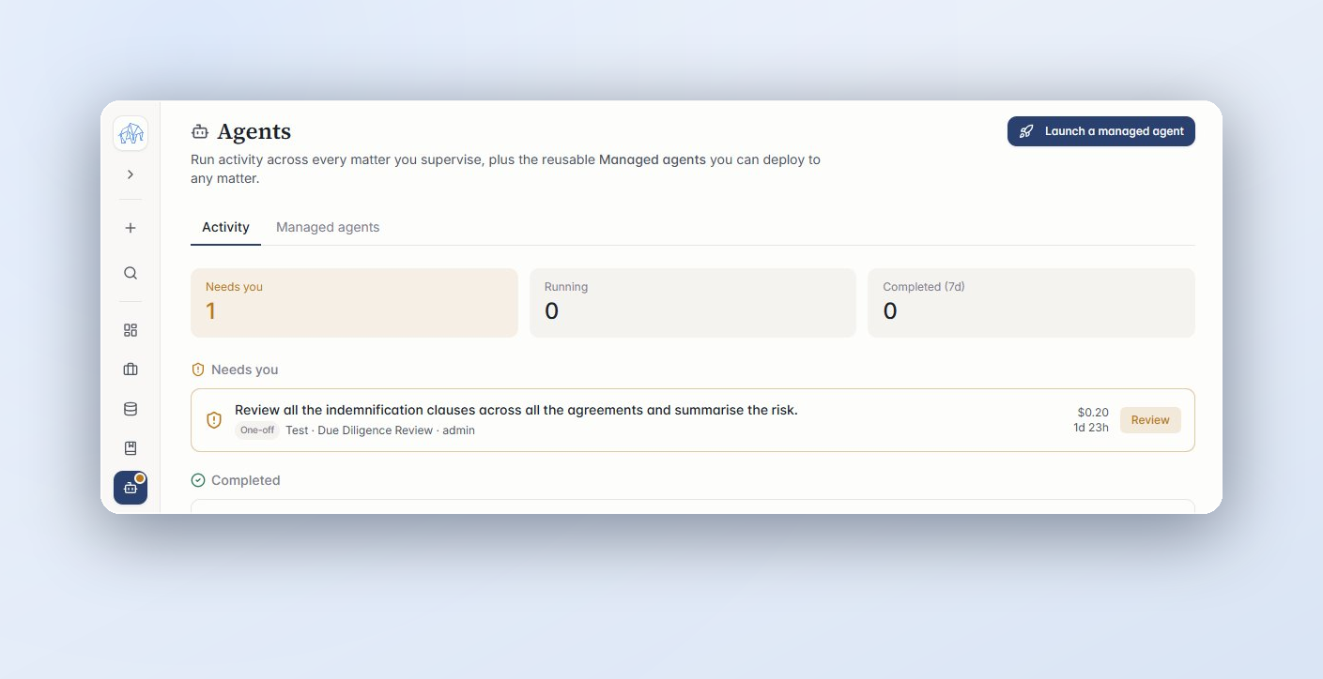This screenshot has width=1323, height=679.
Task: Expand the sidebar with the chevron arrow
Action: pos(131,174)
